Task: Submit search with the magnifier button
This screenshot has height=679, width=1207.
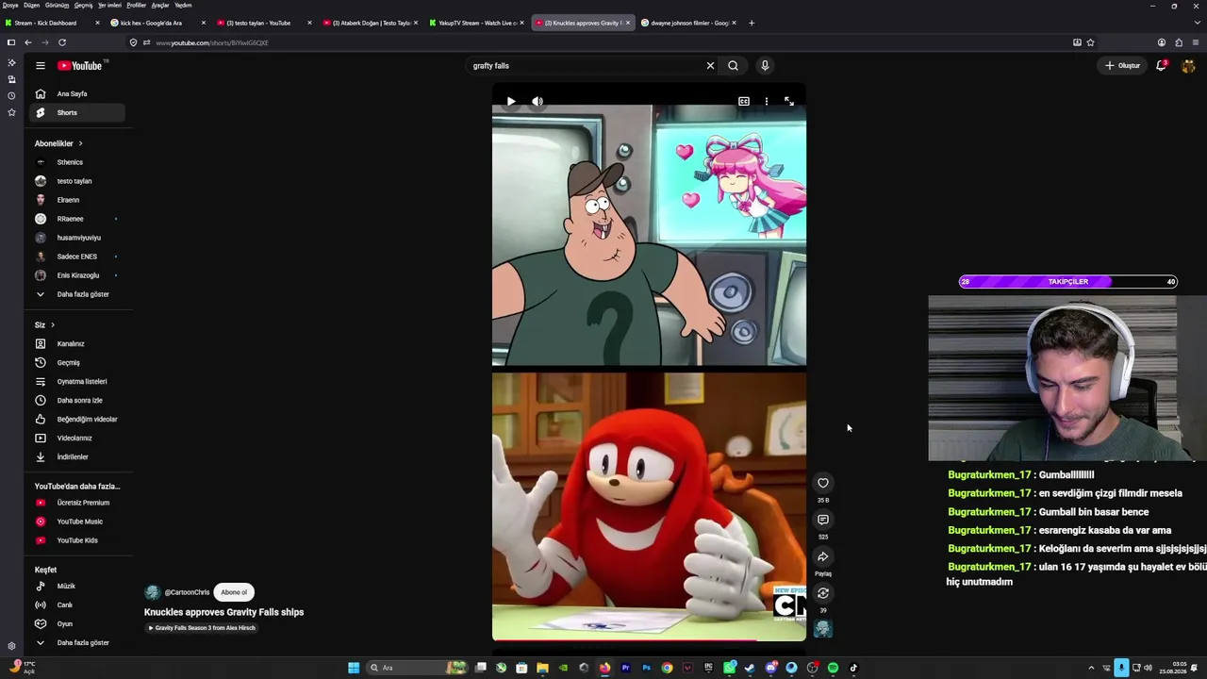Action: click(x=733, y=65)
